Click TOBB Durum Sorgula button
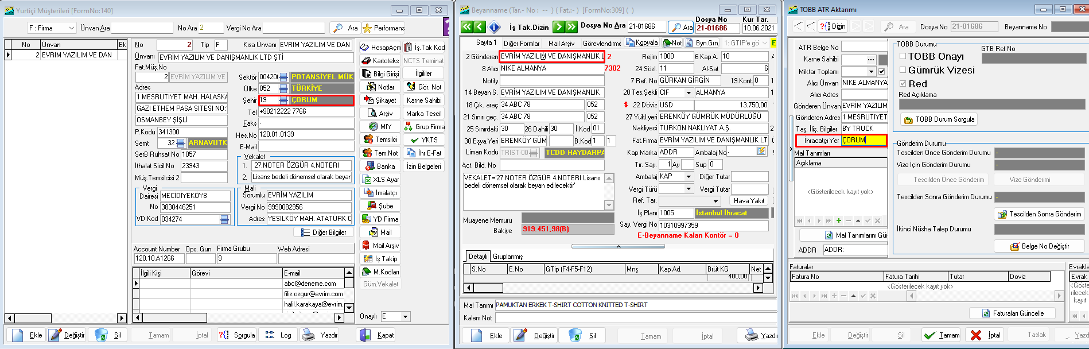 [939, 119]
